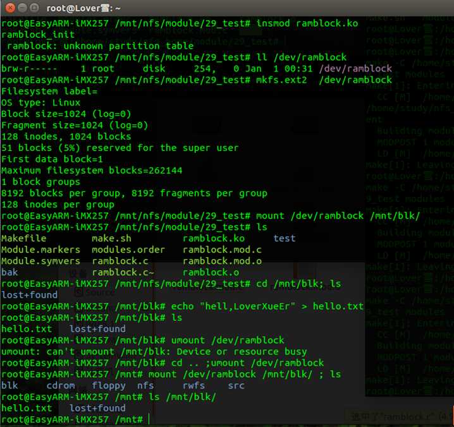Viewport: 454px width, 427px height.
Task: Click the final '/mnt#' prompt cursor
Action: pos(149,419)
